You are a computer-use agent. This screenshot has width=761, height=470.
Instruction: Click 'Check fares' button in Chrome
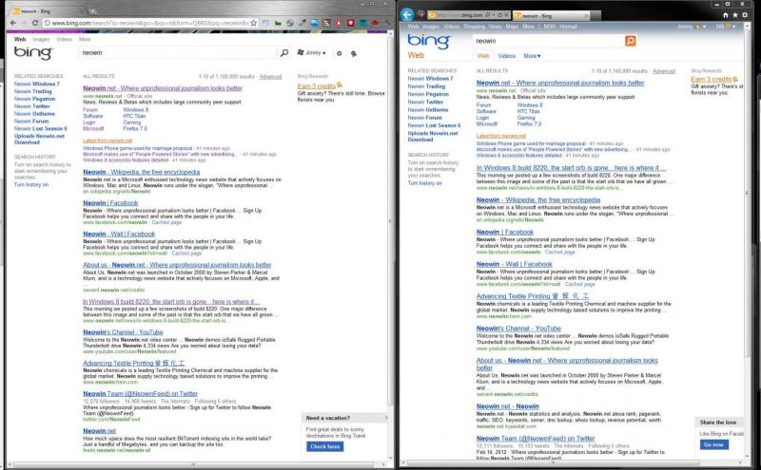pos(324,447)
